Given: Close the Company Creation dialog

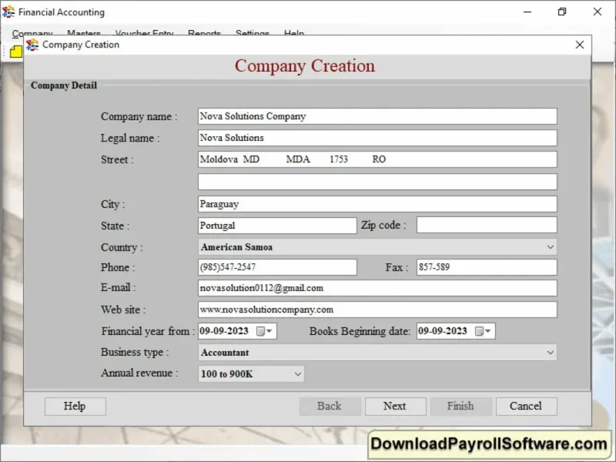Looking at the screenshot, I should [x=580, y=45].
